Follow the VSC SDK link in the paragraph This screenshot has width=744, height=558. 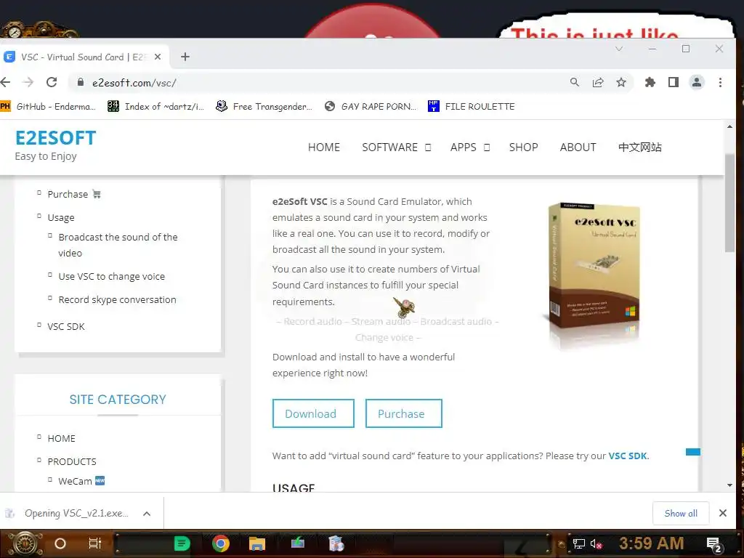pos(627,456)
